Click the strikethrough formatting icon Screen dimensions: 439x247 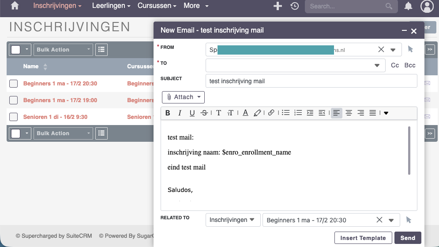(x=204, y=113)
